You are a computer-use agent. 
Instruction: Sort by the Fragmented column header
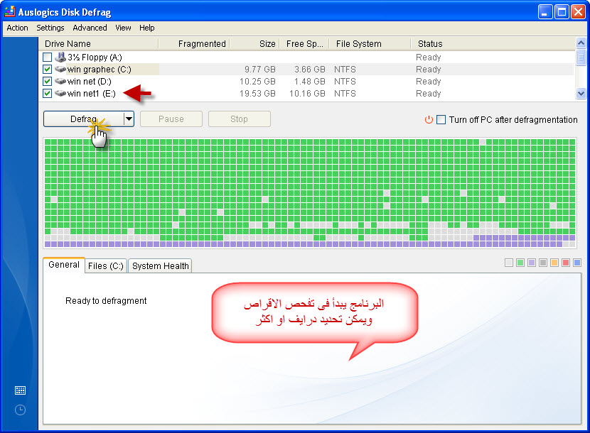[194, 43]
